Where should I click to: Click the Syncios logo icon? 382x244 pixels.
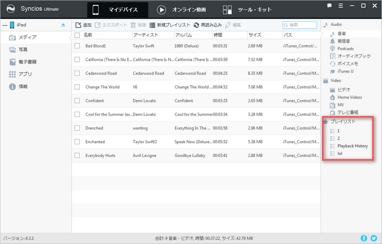(11, 9)
